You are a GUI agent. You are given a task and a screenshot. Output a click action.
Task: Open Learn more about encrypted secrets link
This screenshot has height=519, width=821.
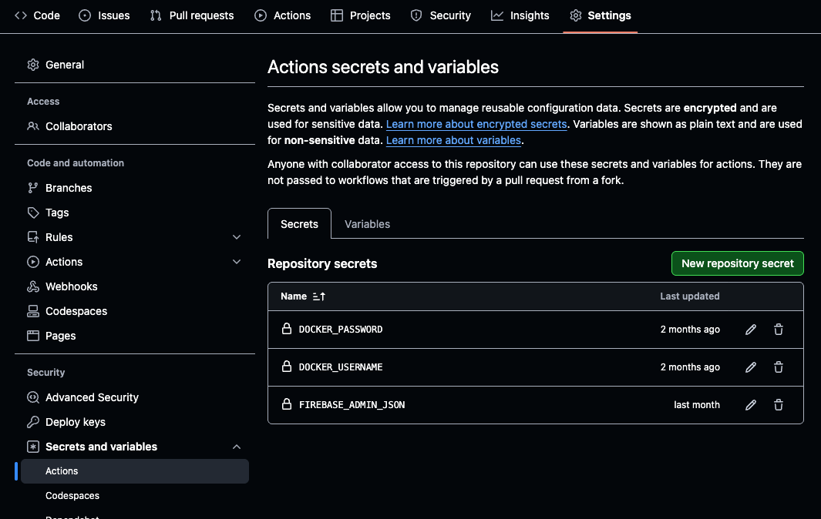476,124
